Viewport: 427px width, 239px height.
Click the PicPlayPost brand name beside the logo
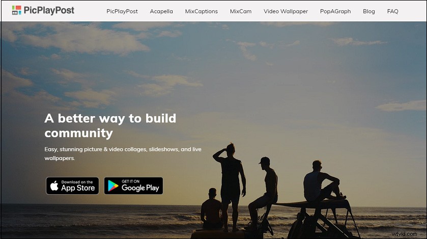(x=49, y=10)
